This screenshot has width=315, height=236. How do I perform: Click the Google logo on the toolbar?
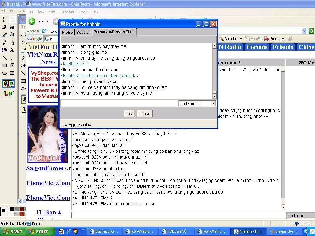(35, 38)
